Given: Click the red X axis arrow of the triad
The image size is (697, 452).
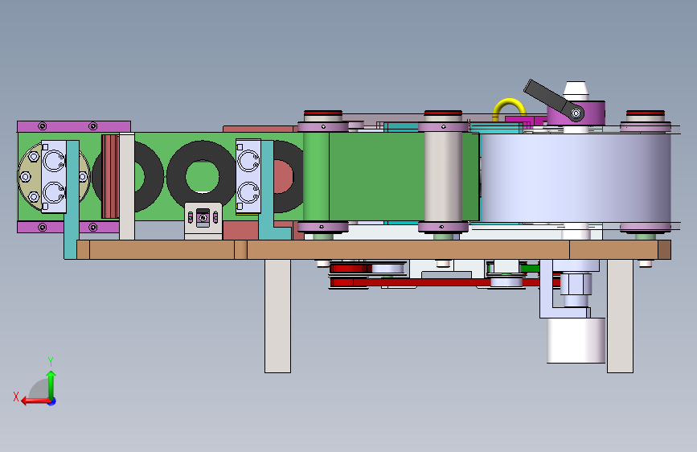Looking at the screenshot, I should coord(35,401).
